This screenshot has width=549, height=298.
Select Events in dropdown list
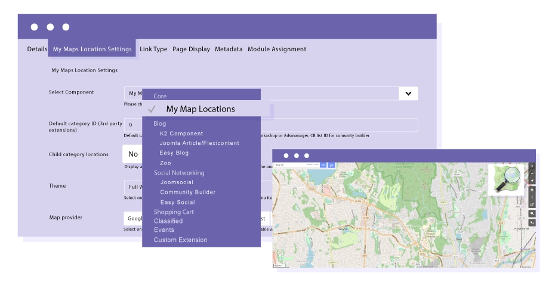pyautogui.click(x=164, y=230)
